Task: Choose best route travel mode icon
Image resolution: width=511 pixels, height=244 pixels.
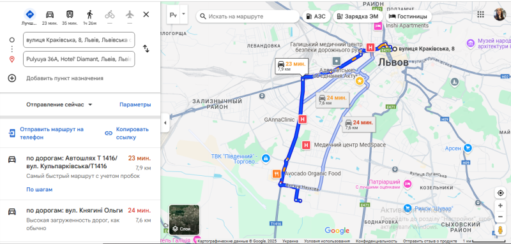Action: [29, 15]
